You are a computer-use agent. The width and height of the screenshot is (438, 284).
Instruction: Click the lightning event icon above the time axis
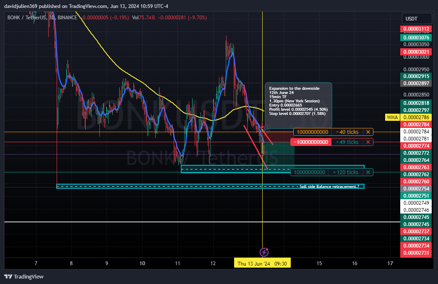pyautogui.click(x=264, y=253)
